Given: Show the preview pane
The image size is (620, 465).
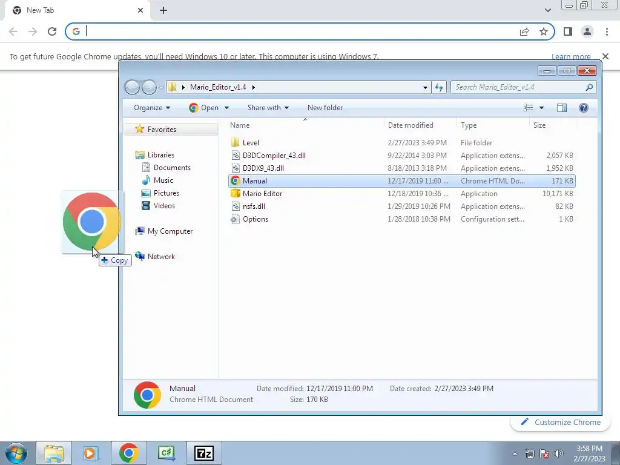Looking at the screenshot, I should point(561,108).
